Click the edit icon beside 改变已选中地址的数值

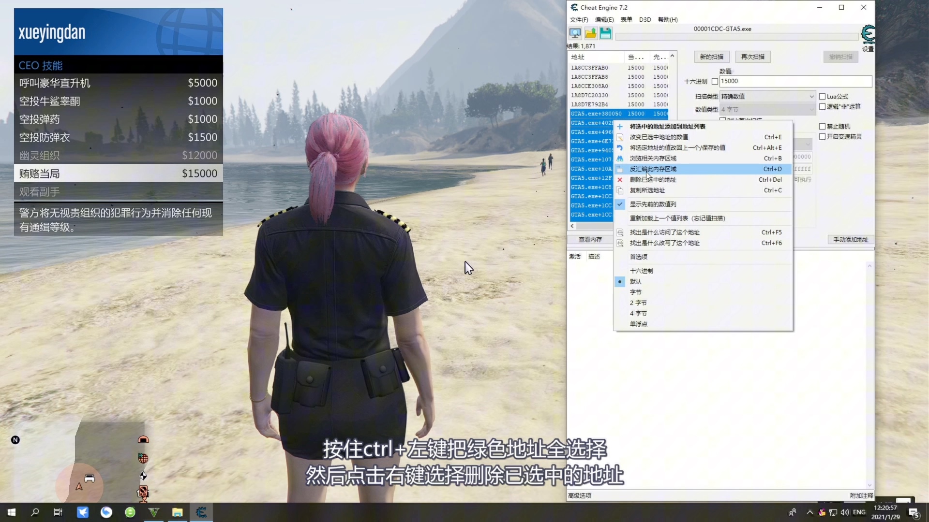click(620, 137)
